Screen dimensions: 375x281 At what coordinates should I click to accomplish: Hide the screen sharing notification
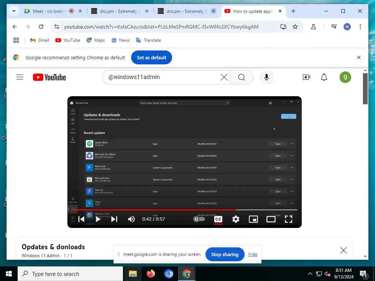pos(253,254)
